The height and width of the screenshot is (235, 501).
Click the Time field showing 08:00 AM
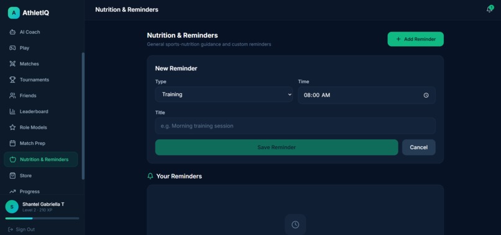point(367,95)
